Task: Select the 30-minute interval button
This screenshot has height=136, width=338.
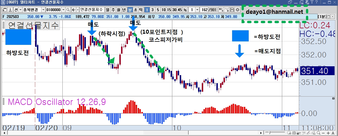Action: click(x=174, y=10)
